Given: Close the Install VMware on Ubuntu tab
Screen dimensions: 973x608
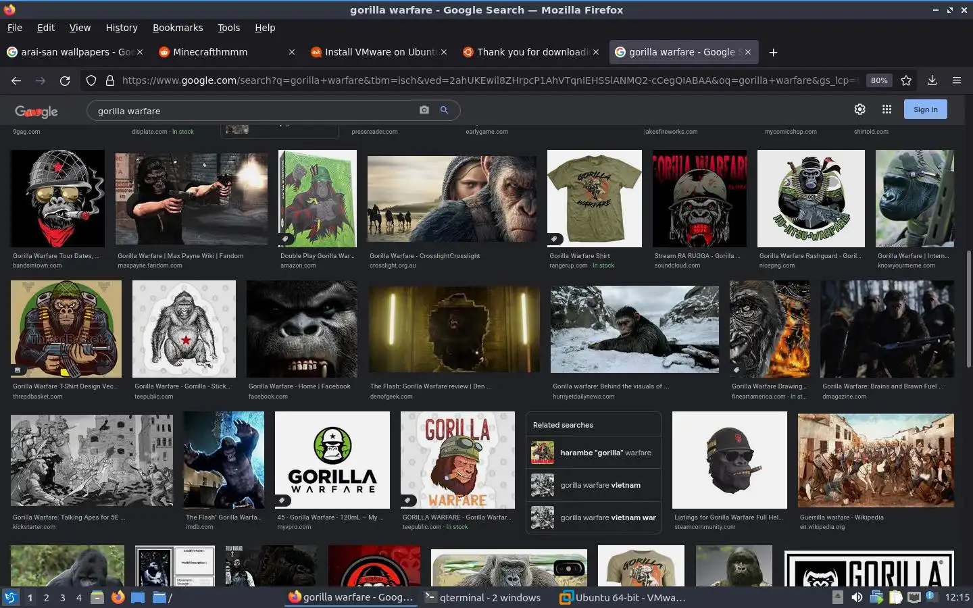Looking at the screenshot, I should [444, 52].
